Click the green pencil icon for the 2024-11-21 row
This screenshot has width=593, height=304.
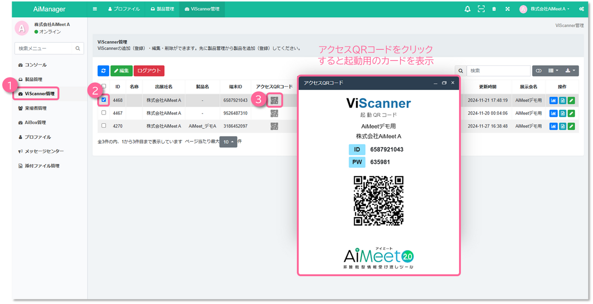(x=571, y=100)
